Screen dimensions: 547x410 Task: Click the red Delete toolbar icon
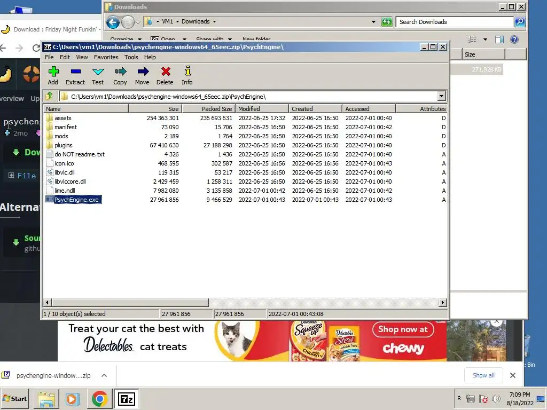[x=165, y=76]
